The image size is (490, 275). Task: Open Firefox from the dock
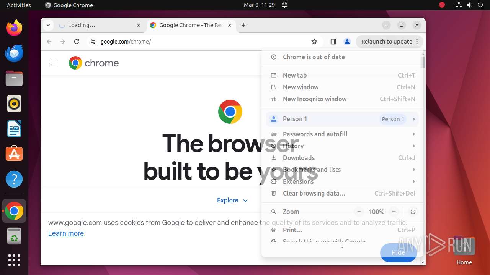pyautogui.click(x=14, y=28)
